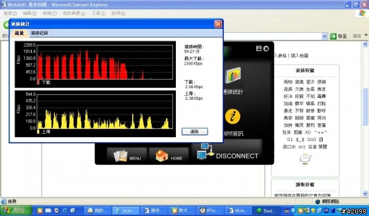The width and height of the screenshot is (369, 216).
Task: Switch to the Band... taskbar window
Action: click(266, 211)
